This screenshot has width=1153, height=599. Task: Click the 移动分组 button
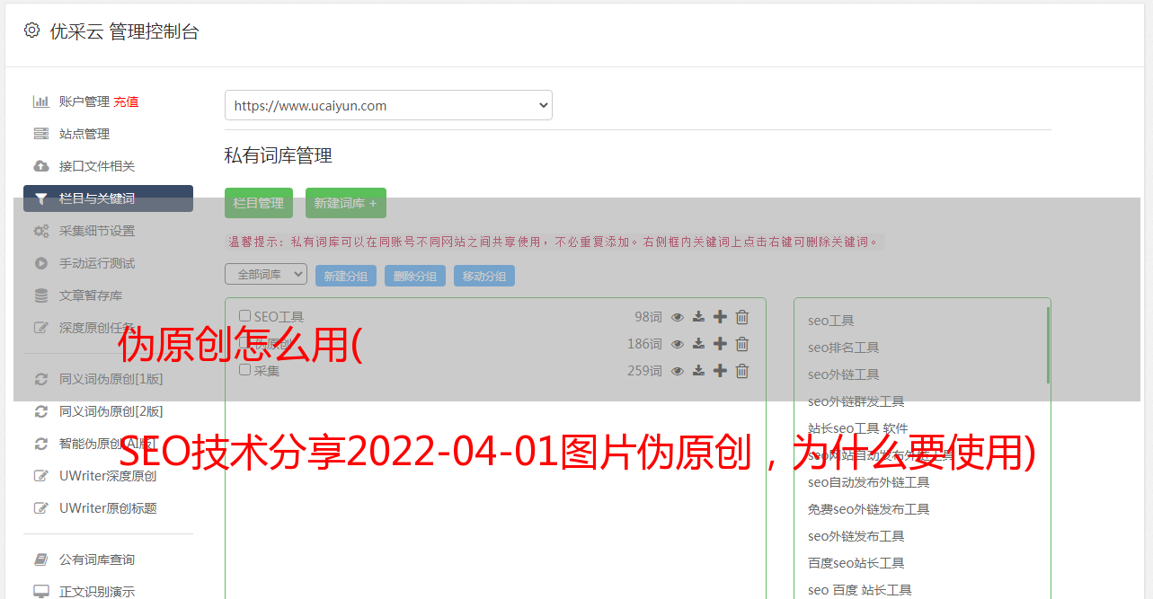484,276
